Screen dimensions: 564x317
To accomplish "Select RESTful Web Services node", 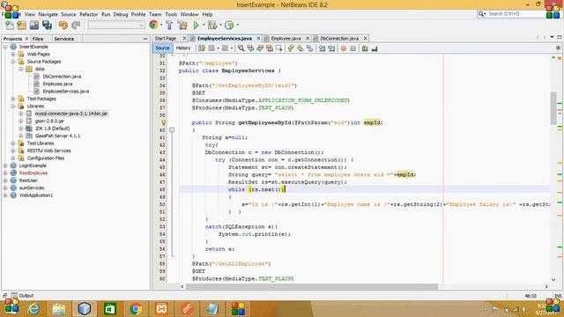I will click(x=49, y=151).
